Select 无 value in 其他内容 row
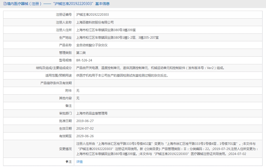 (78, 98)
